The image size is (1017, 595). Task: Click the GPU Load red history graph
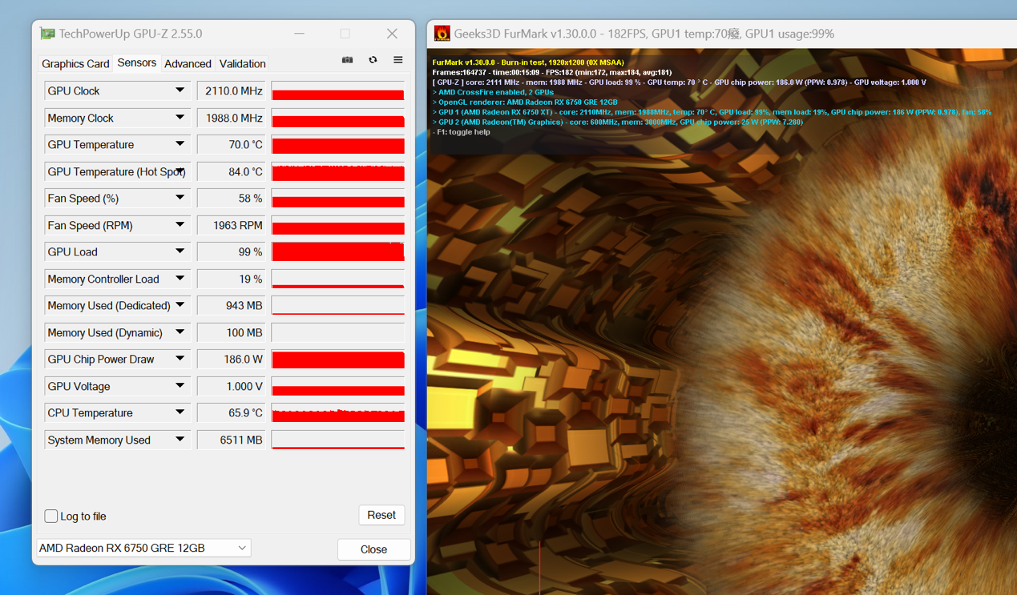pos(338,252)
